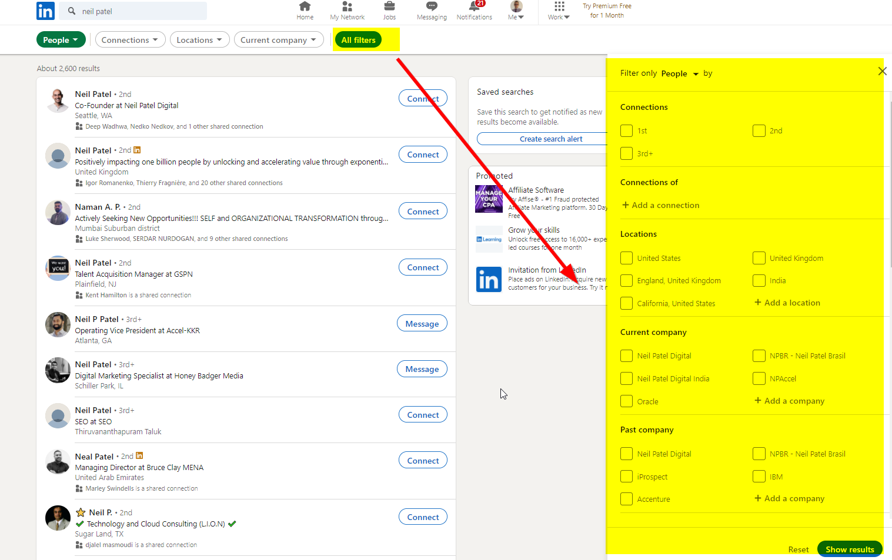Screen dimensions: 892x560
Task: Expand the Locations filter dropdown
Action: click(199, 40)
